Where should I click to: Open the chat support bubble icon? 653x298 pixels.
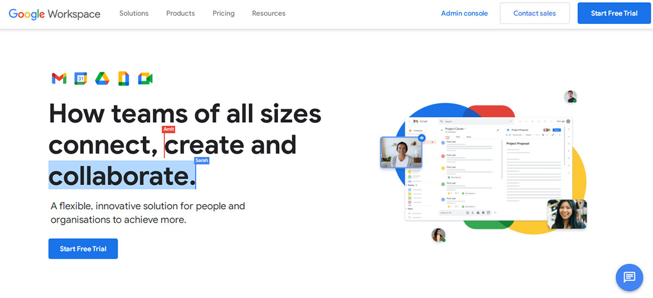click(629, 277)
